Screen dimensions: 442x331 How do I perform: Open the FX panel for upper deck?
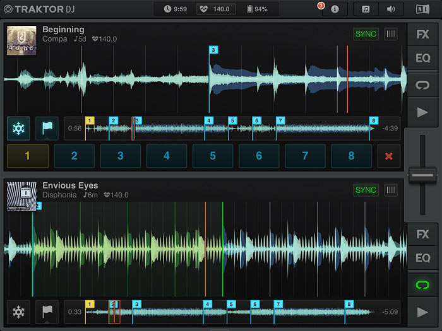[422, 35]
